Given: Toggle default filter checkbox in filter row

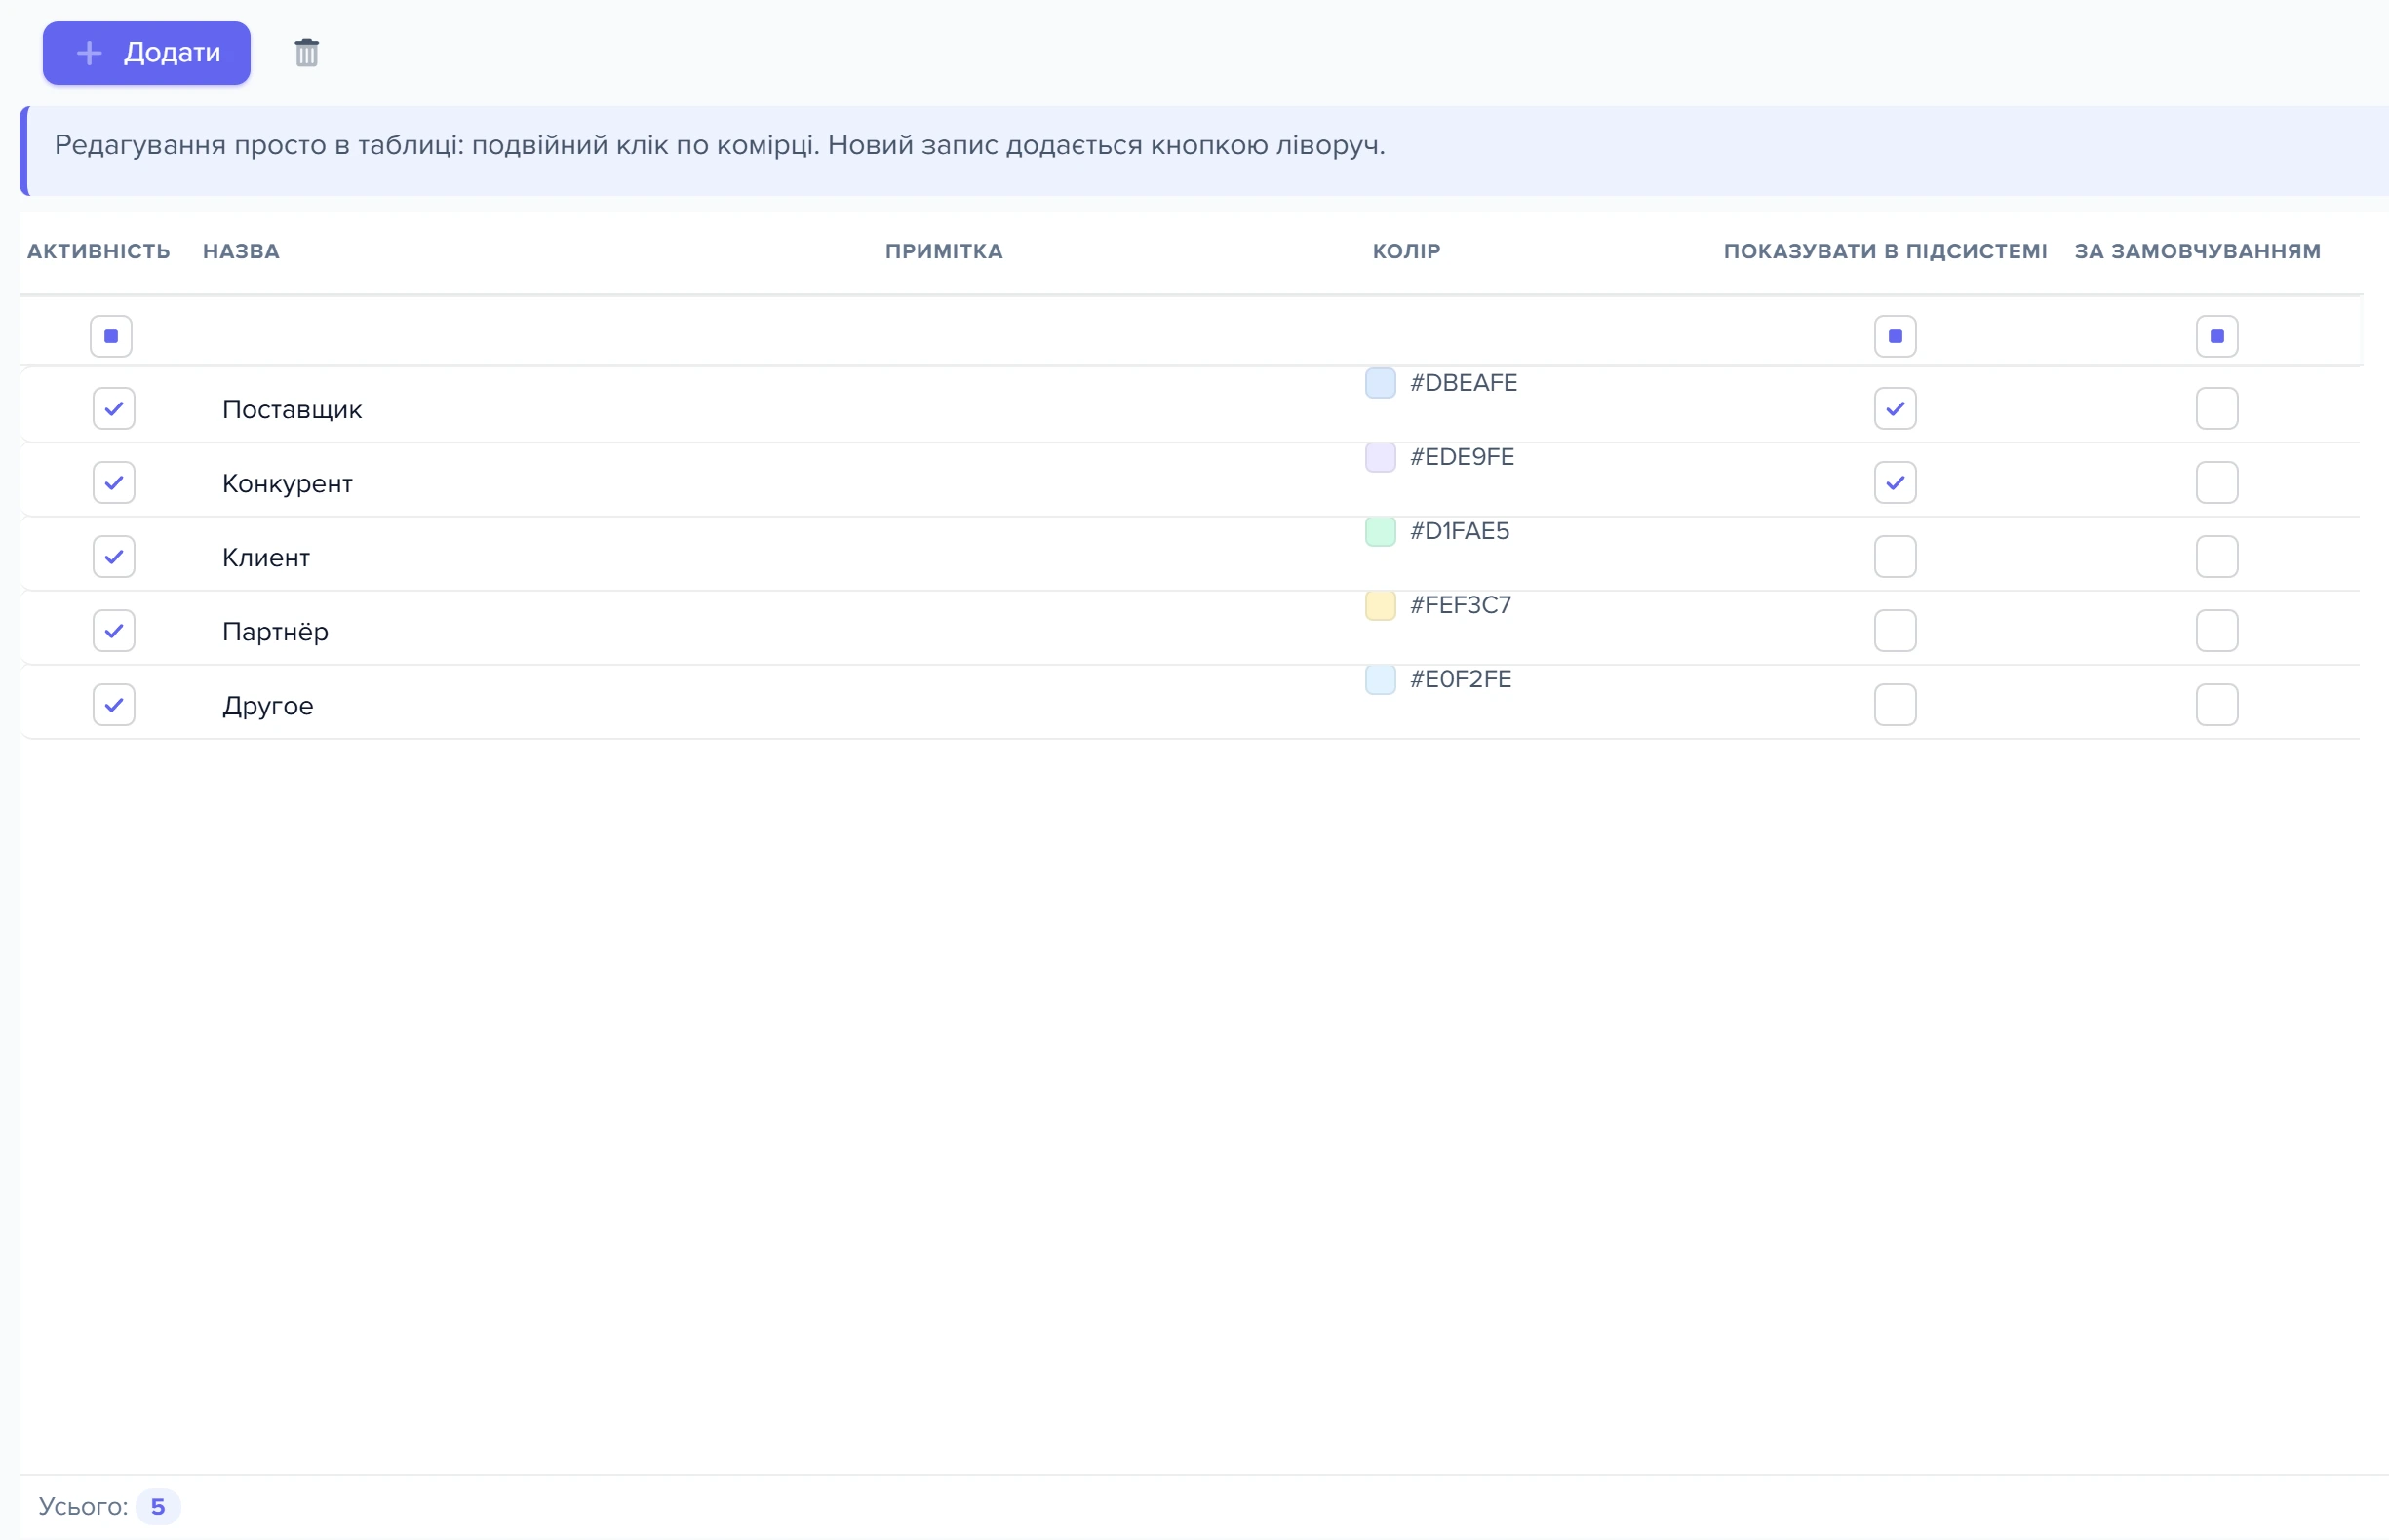Looking at the screenshot, I should coord(2217,336).
